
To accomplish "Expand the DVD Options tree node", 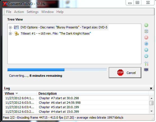I will (x=10, y=27).
